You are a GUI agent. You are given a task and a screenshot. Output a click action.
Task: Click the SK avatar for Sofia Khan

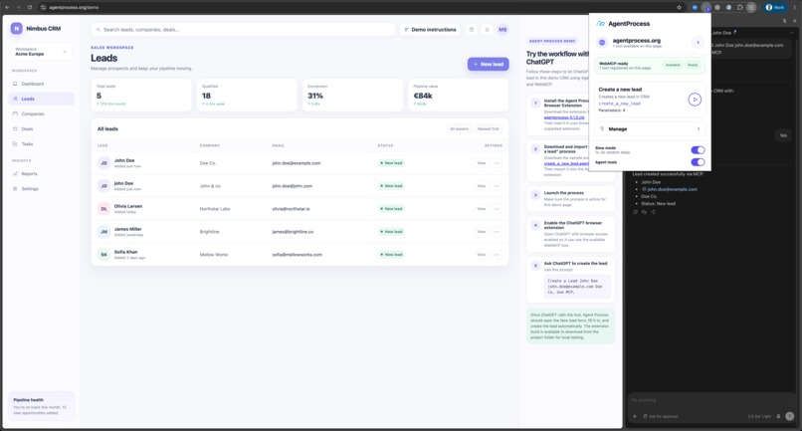(x=103, y=255)
